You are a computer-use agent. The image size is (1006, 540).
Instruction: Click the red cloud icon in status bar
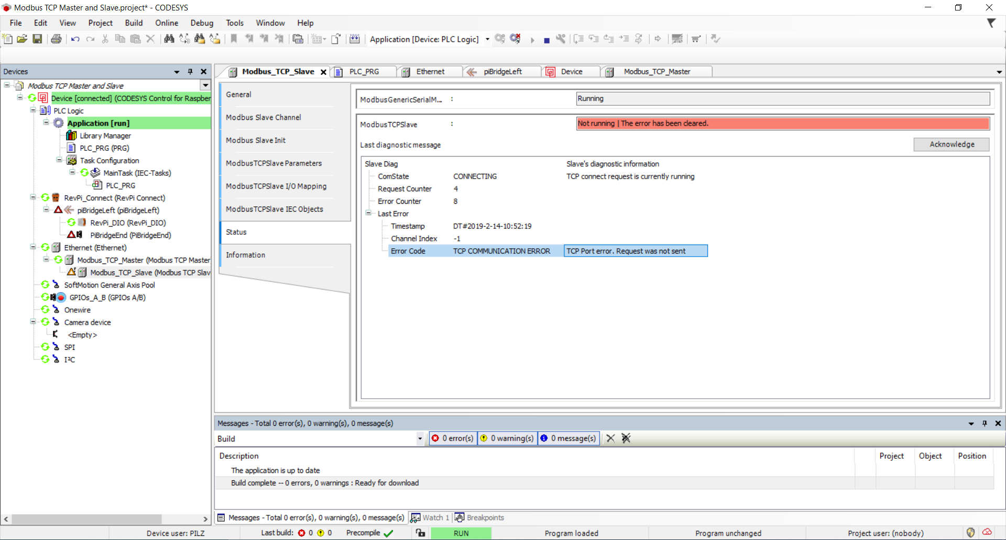(987, 532)
